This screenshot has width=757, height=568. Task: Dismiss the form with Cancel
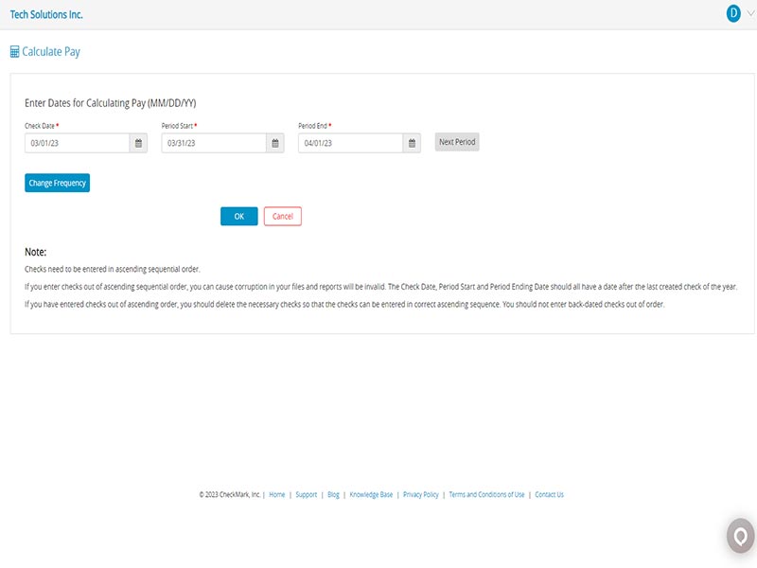pyautogui.click(x=281, y=216)
